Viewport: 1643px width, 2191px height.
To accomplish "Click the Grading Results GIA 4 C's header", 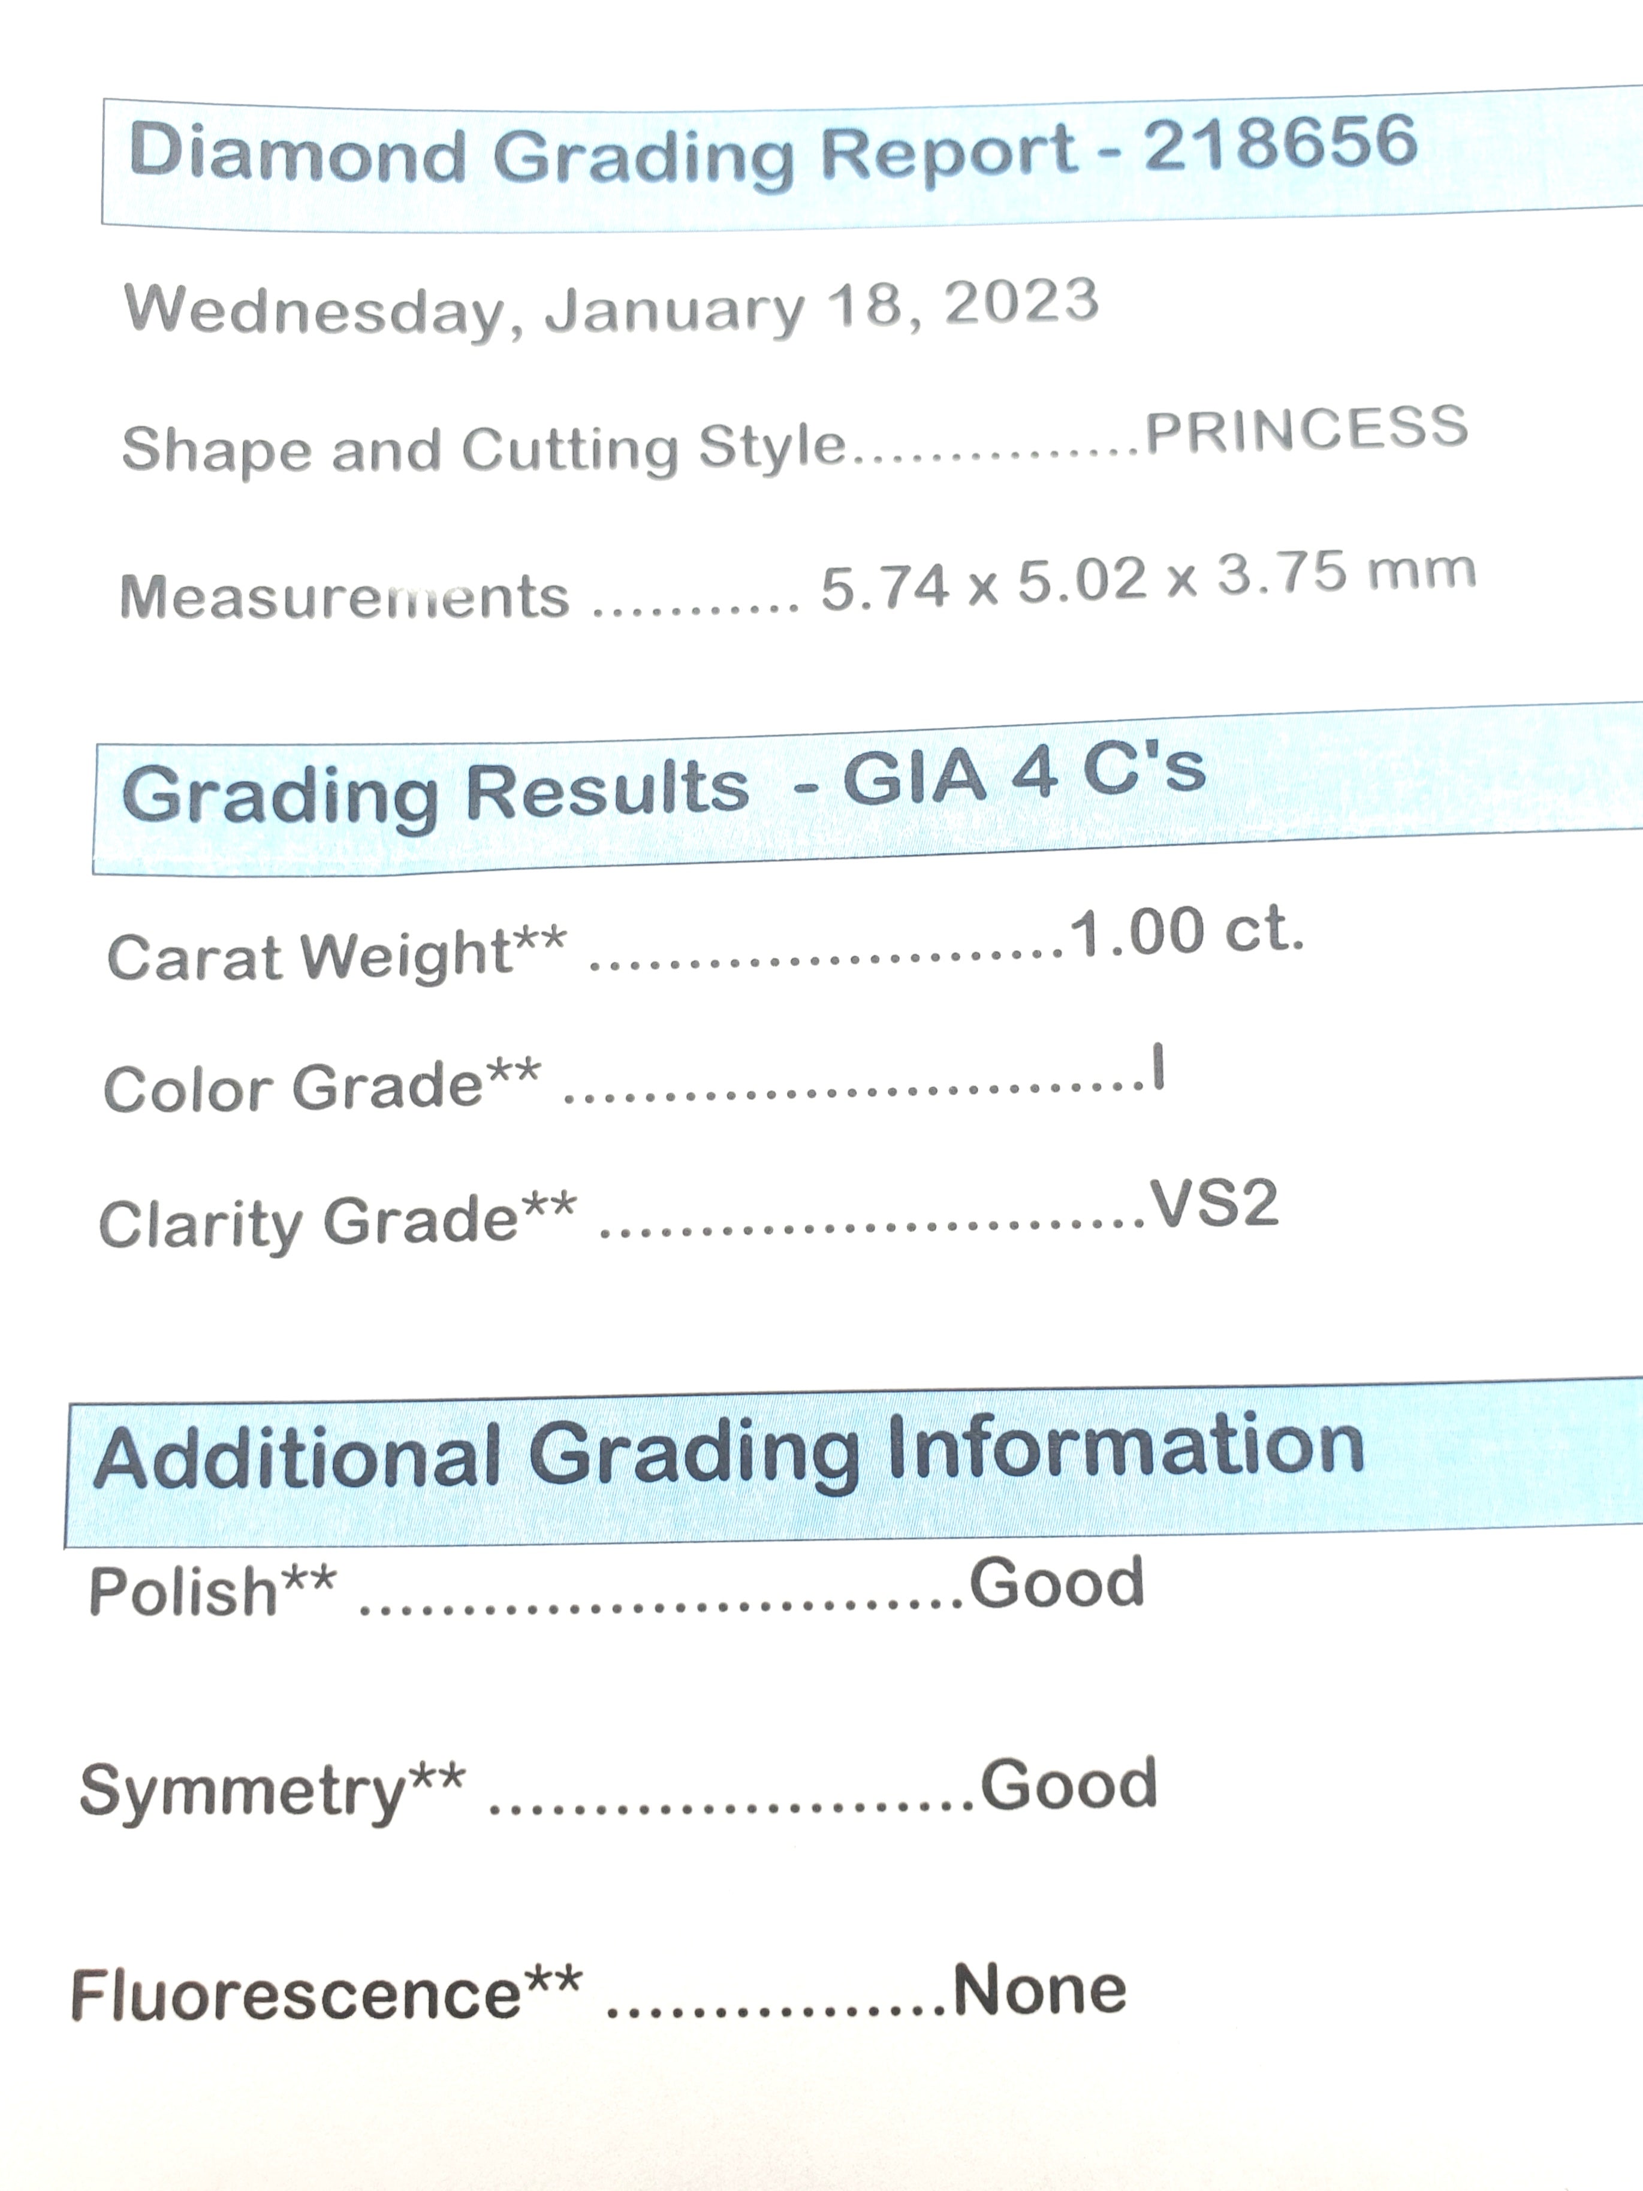I will coord(664,788).
